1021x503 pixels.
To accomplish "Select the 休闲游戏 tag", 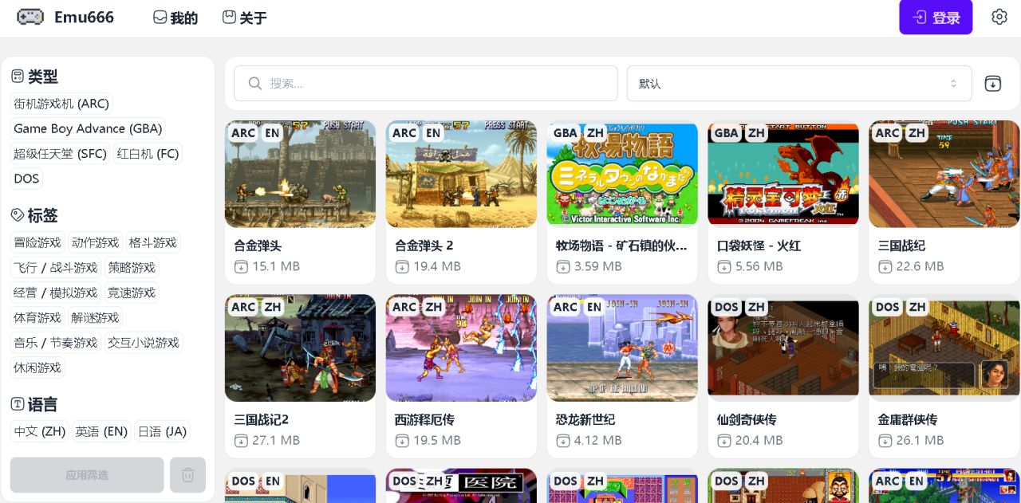I will (x=37, y=367).
